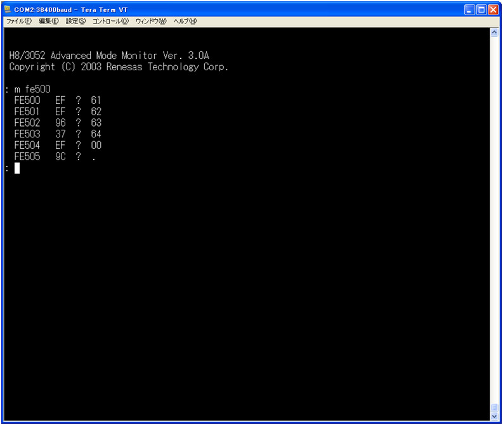Open the ヘルプ(H) menu
The width and height of the screenshot is (503, 425).
tap(185, 21)
